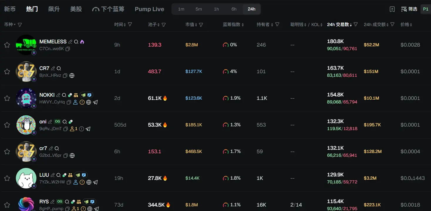Add LUU to favorites with the star
Viewport: 431px width, 211px height.
[x=7, y=178]
